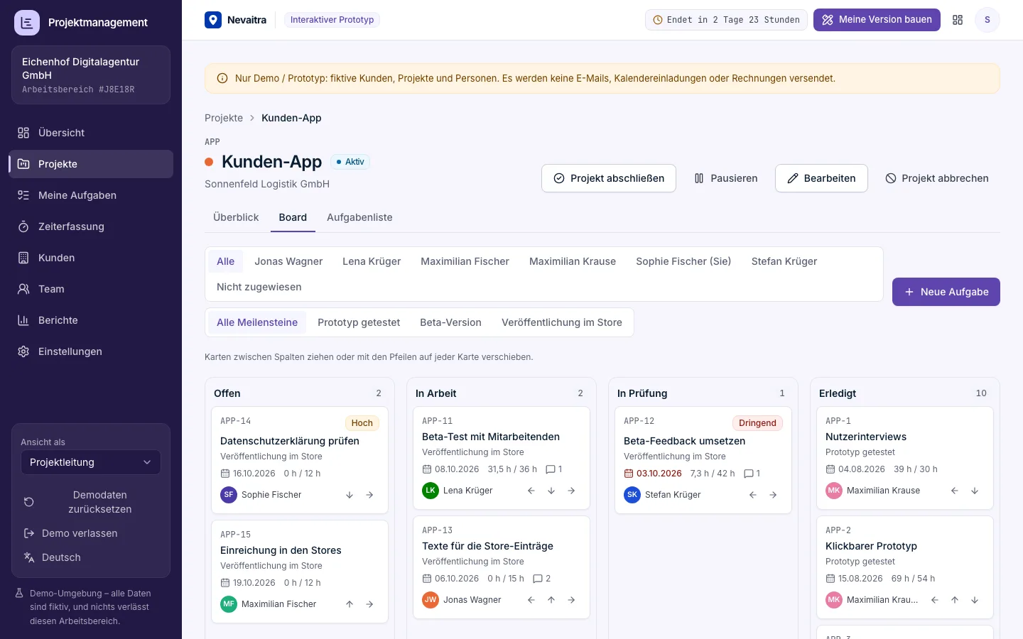The width and height of the screenshot is (1023, 639).
Task: Go to Berichte in the sidebar
Action: (91, 320)
